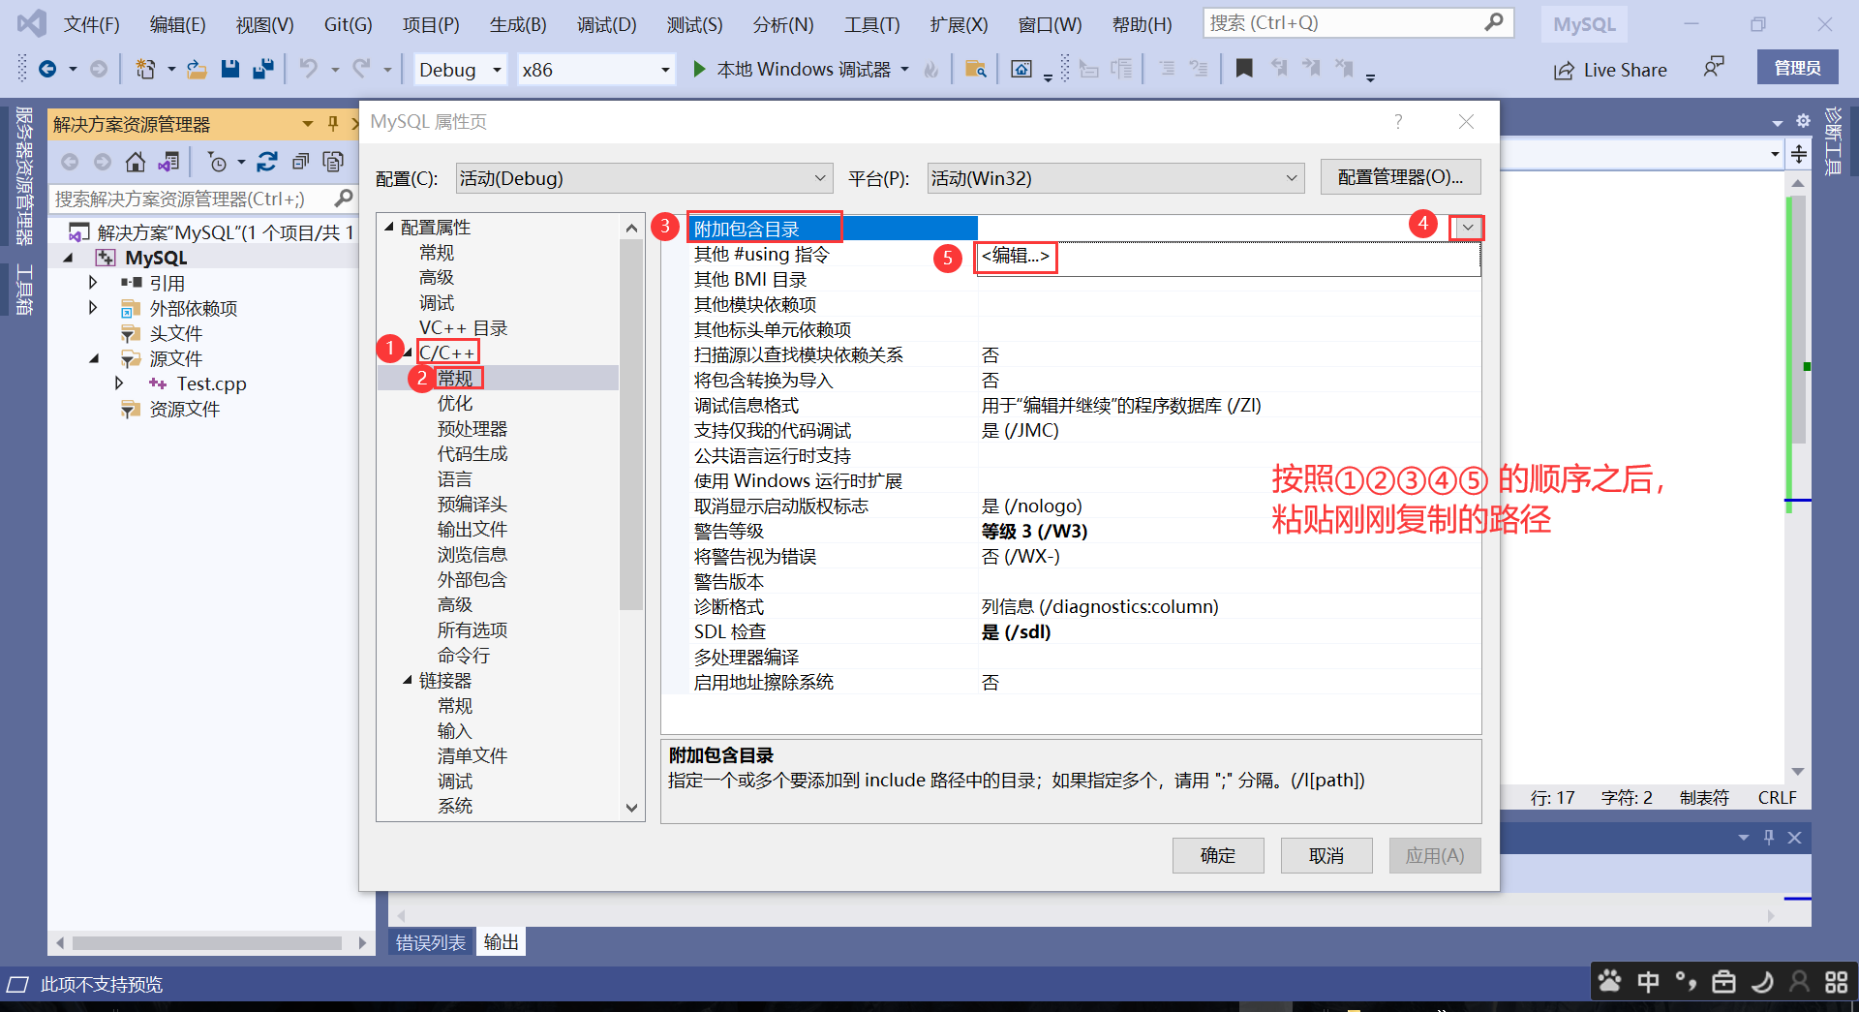Click the 管理员 button
This screenshot has width=1859, height=1012.
(1797, 68)
